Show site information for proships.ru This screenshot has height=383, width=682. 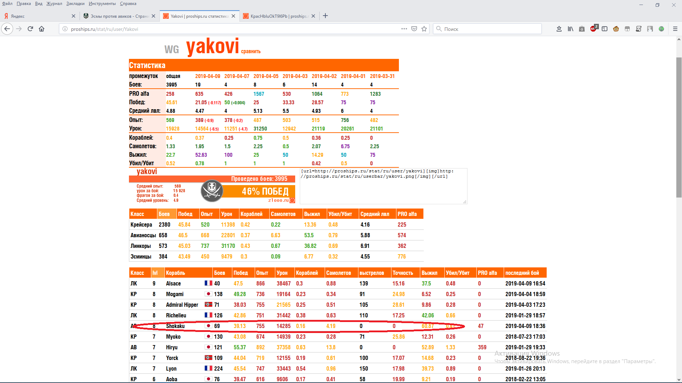[65, 29]
